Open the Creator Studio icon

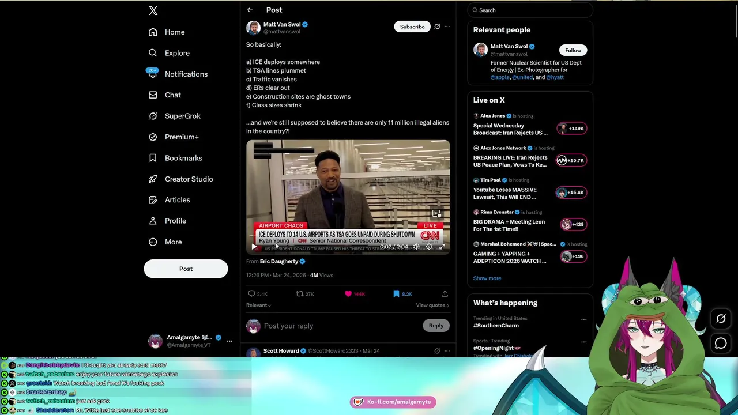[153, 179]
